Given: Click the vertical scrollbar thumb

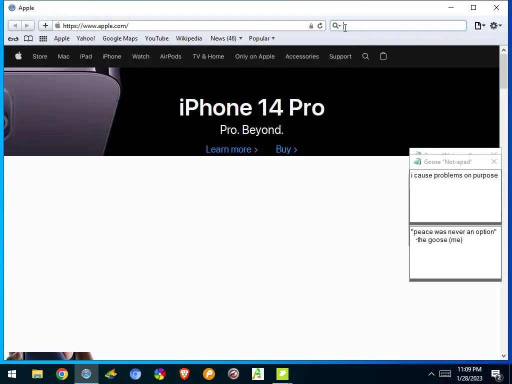Looking at the screenshot, I should click(x=503, y=71).
